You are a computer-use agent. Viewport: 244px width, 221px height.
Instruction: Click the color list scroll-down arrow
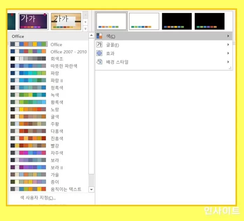[91, 190]
